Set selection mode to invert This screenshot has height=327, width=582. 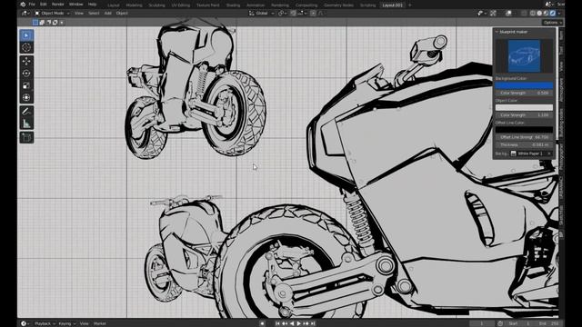55,22
